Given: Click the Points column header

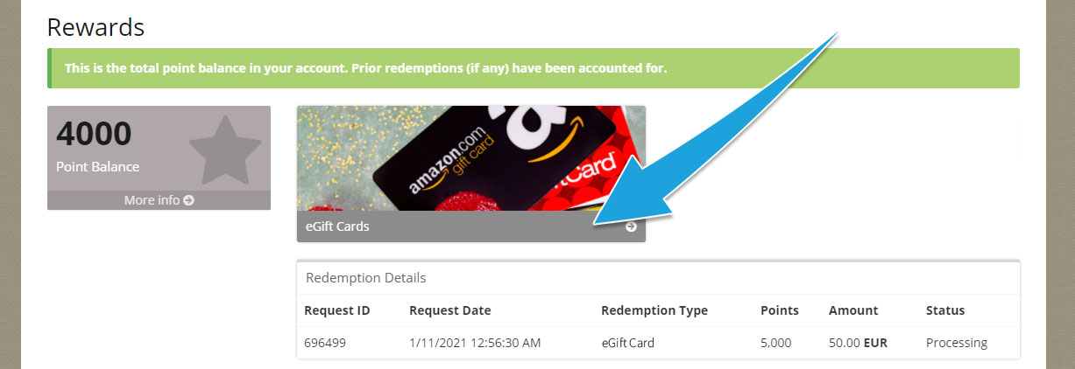Looking at the screenshot, I should click(780, 310).
